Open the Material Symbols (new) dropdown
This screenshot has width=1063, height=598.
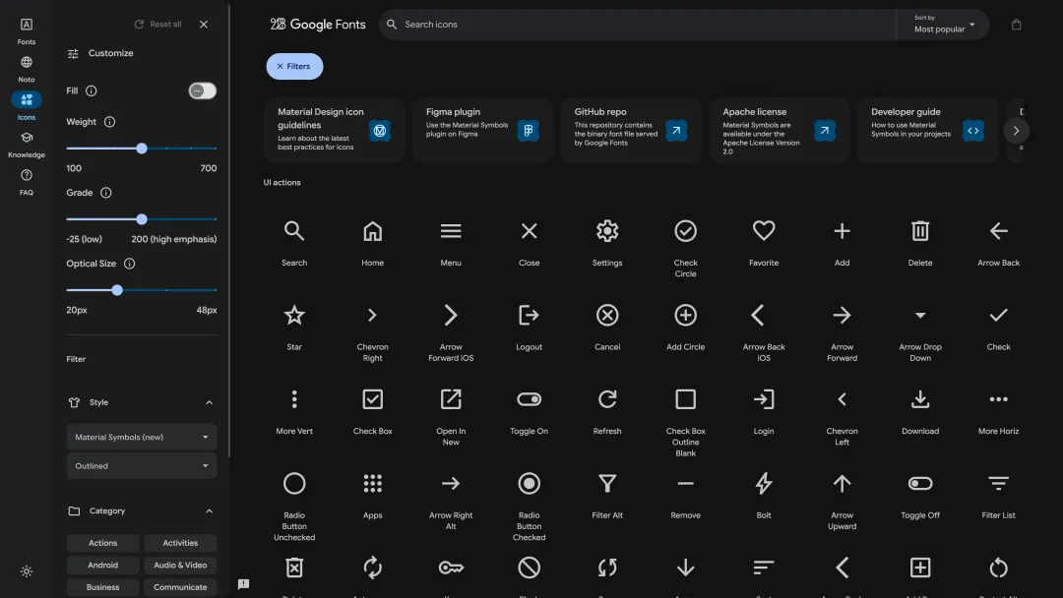coord(142,437)
